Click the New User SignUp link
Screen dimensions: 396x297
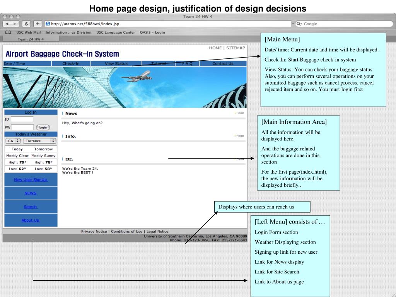(31, 179)
